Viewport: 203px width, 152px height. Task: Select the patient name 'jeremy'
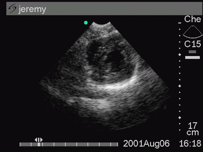point(32,9)
